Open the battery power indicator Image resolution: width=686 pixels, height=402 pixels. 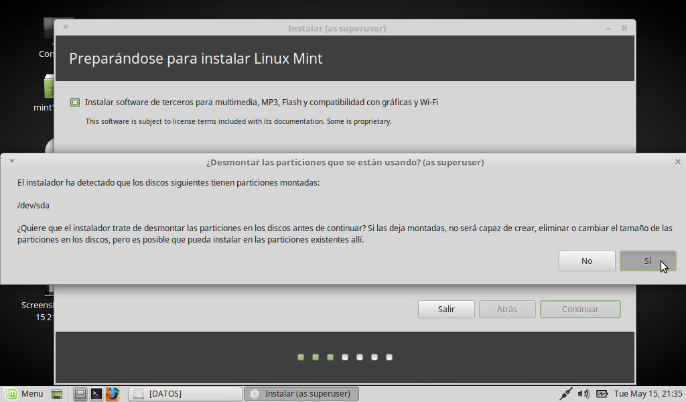(602, 394)
